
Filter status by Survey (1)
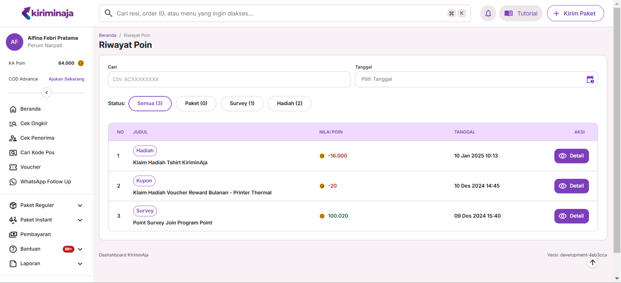click(242, 103)
